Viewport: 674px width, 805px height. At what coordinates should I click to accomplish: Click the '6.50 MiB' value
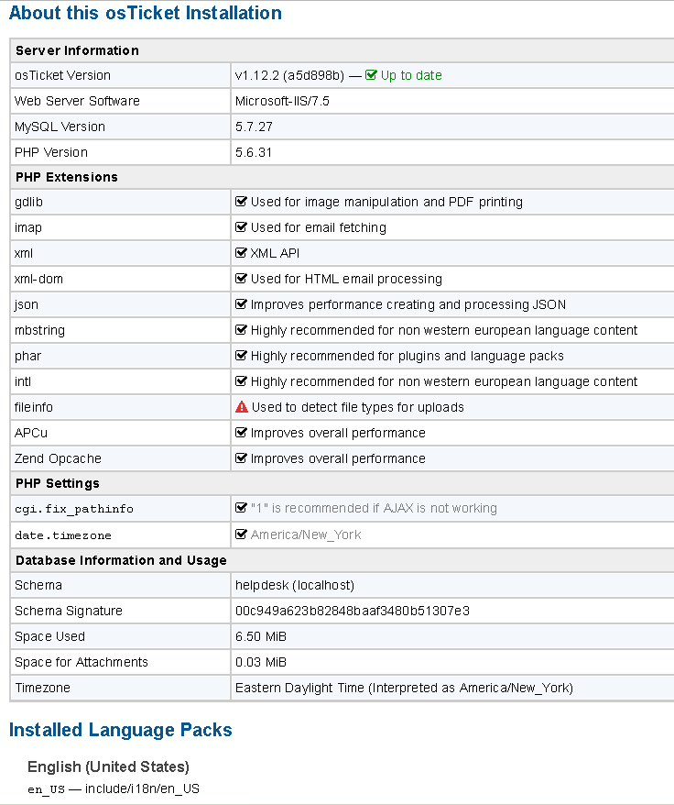261,636
